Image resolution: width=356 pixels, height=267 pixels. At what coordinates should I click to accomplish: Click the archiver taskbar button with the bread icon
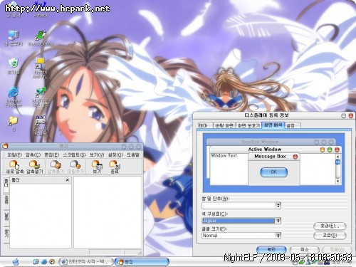click(x=142, y=262)
